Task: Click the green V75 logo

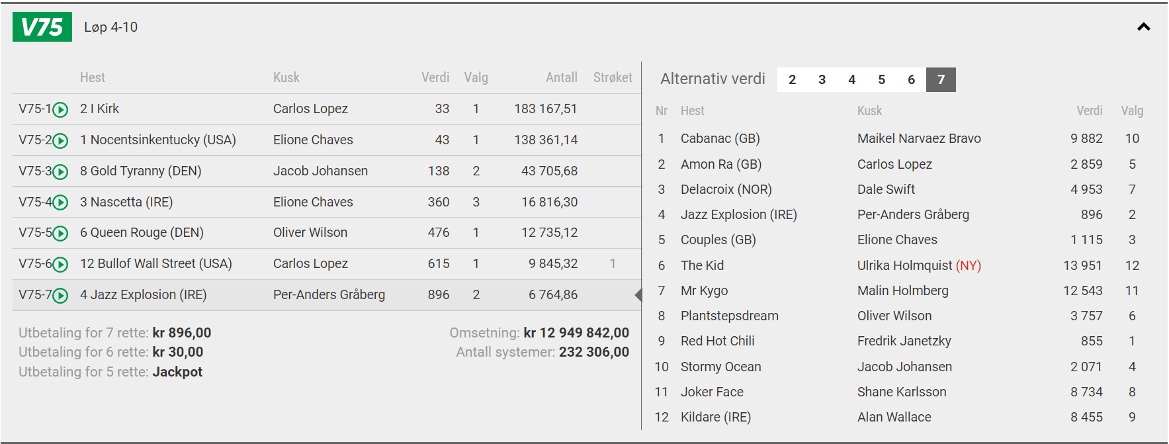Action: pyautogui.click(x=42, y=27)
